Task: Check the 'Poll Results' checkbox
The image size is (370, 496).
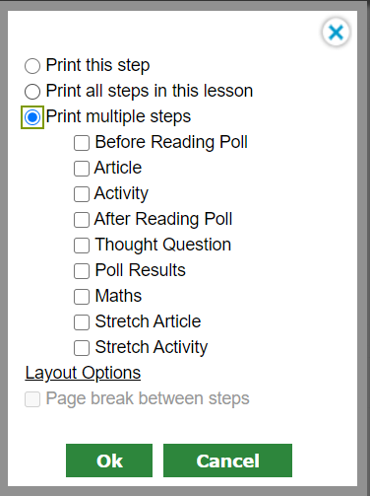Action: [x=82, y=271]
